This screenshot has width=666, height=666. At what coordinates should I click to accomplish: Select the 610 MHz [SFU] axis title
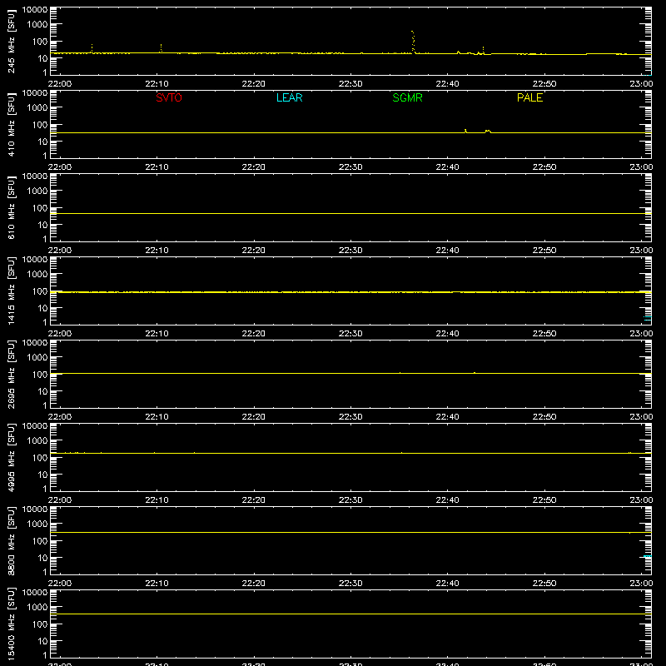pyautogui.click(x=11, y=207)
